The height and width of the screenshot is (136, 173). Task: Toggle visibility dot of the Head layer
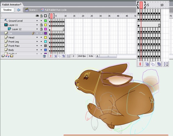click(37, 37)
